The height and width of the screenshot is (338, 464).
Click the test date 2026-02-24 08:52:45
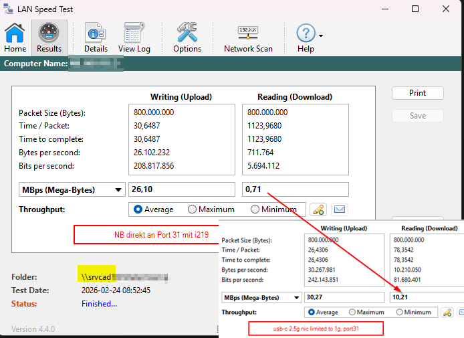[116, 290]
